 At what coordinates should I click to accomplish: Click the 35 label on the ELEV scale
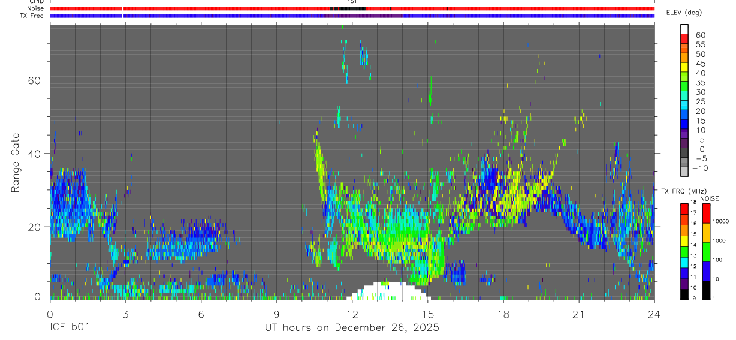[x=700, y=82]
